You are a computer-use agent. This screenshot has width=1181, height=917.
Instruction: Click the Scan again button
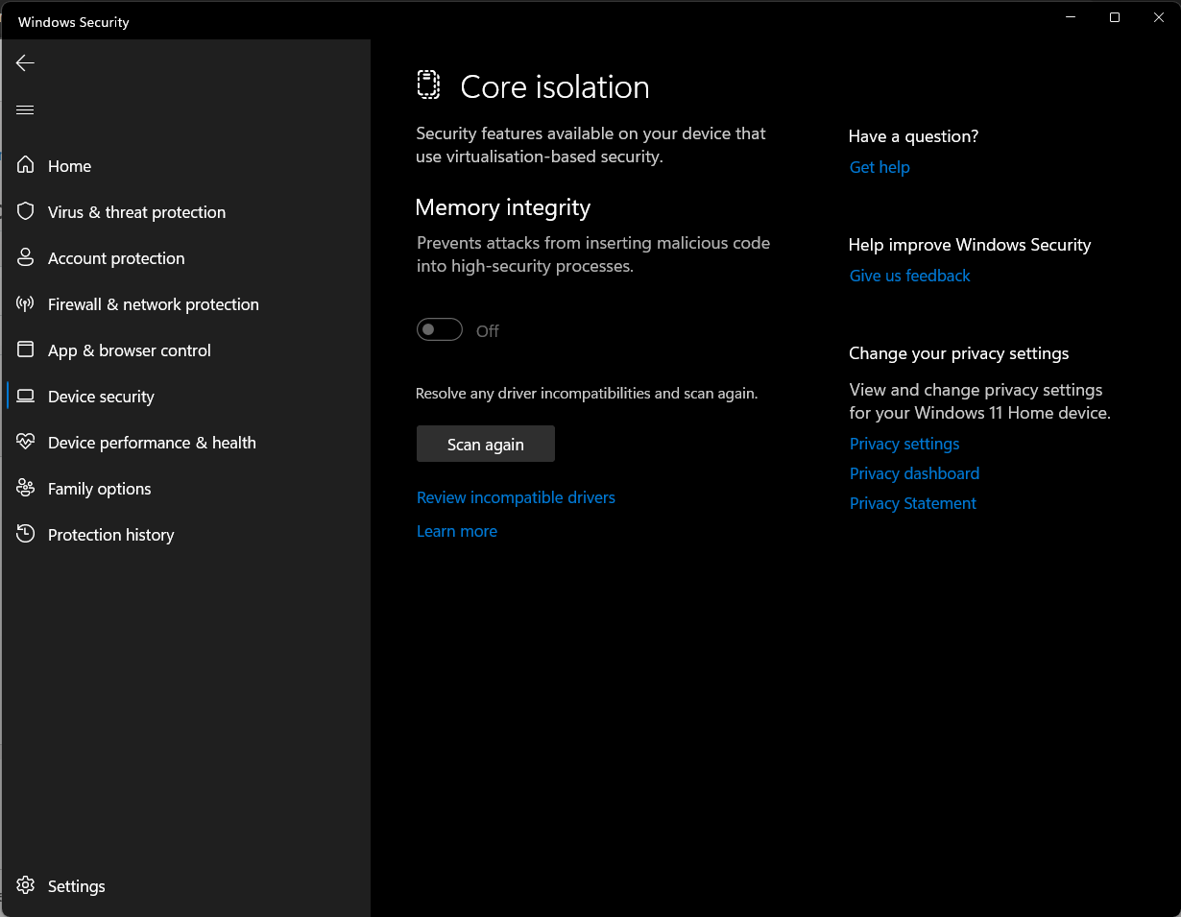485,444
